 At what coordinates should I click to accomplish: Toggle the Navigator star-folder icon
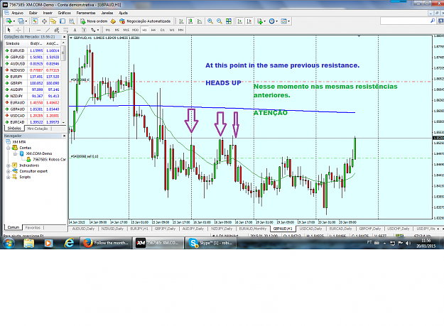pos(53,21)
